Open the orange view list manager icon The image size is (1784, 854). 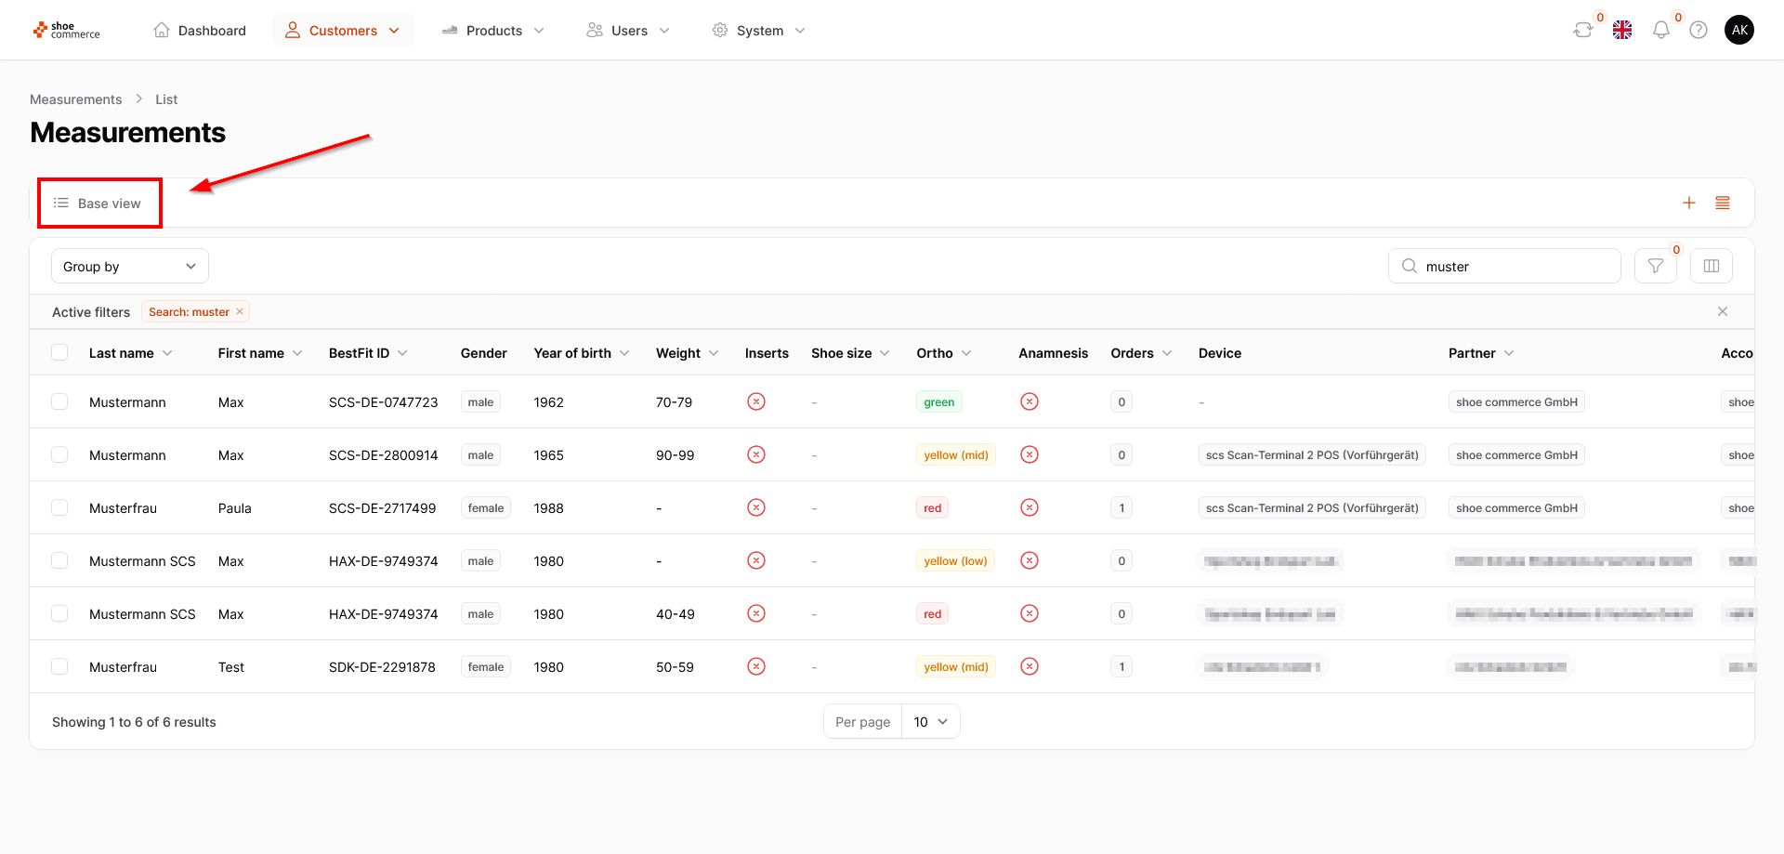1723,203
